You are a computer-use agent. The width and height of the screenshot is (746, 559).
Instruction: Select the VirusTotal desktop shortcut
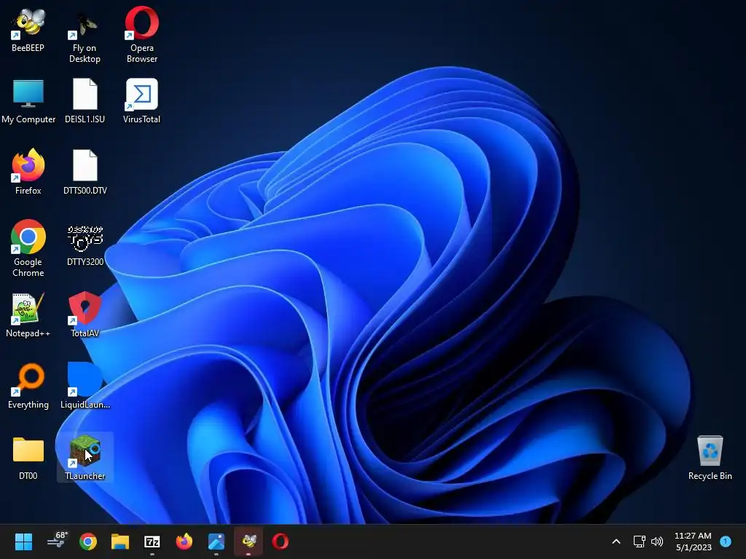[x=142, y=101]
